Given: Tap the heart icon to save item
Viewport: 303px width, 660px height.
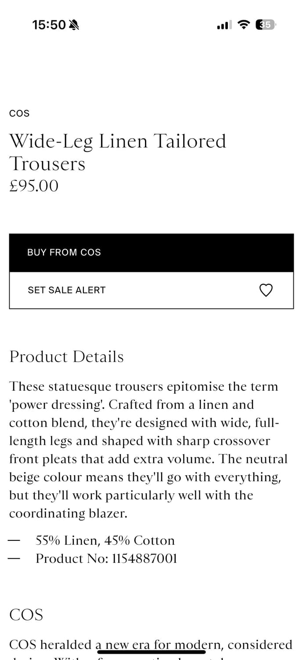Looking at the screenshot, I should pos(266,290).
